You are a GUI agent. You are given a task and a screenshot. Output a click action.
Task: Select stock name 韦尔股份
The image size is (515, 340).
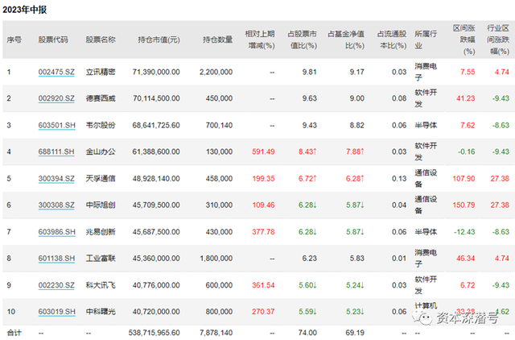101,125
